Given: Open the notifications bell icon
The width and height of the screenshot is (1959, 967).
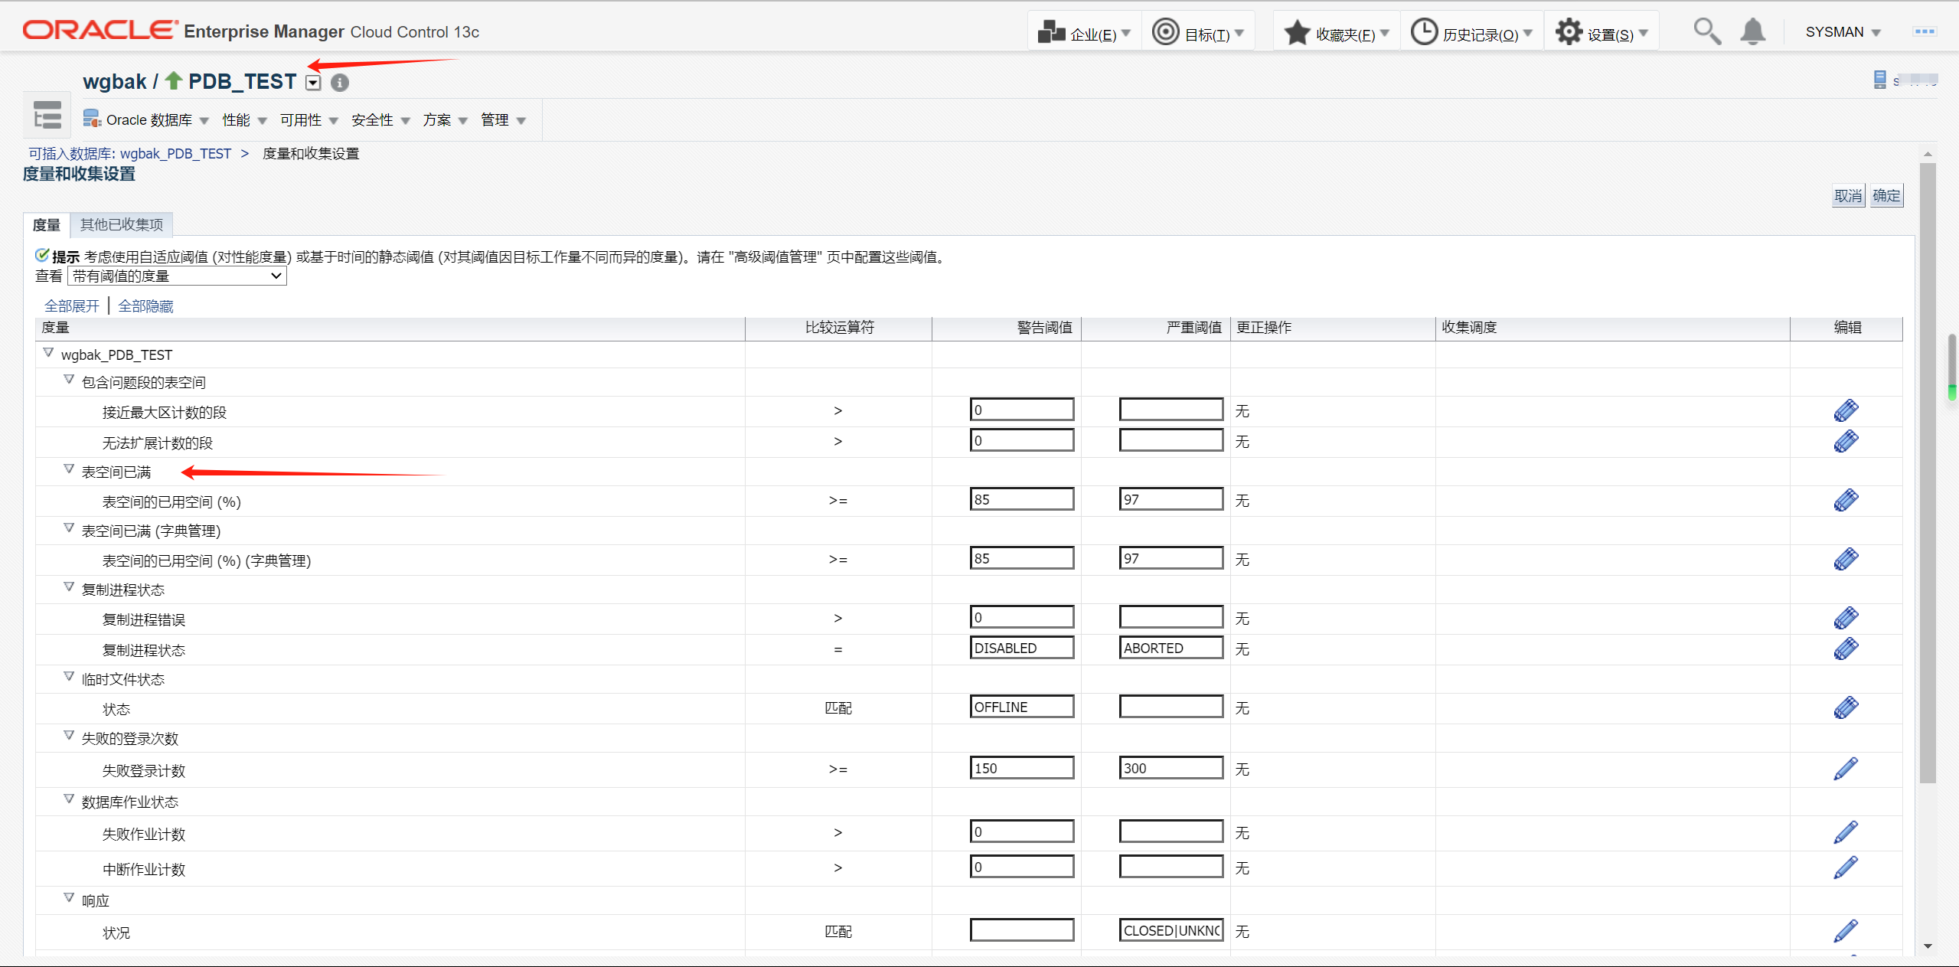Looking at the screenshot, I should 1752,32.
